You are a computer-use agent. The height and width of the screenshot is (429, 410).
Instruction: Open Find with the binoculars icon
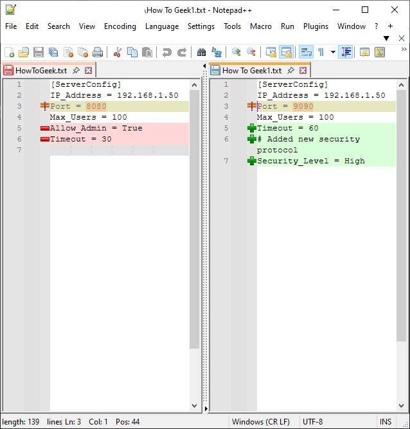pos(201,52)
